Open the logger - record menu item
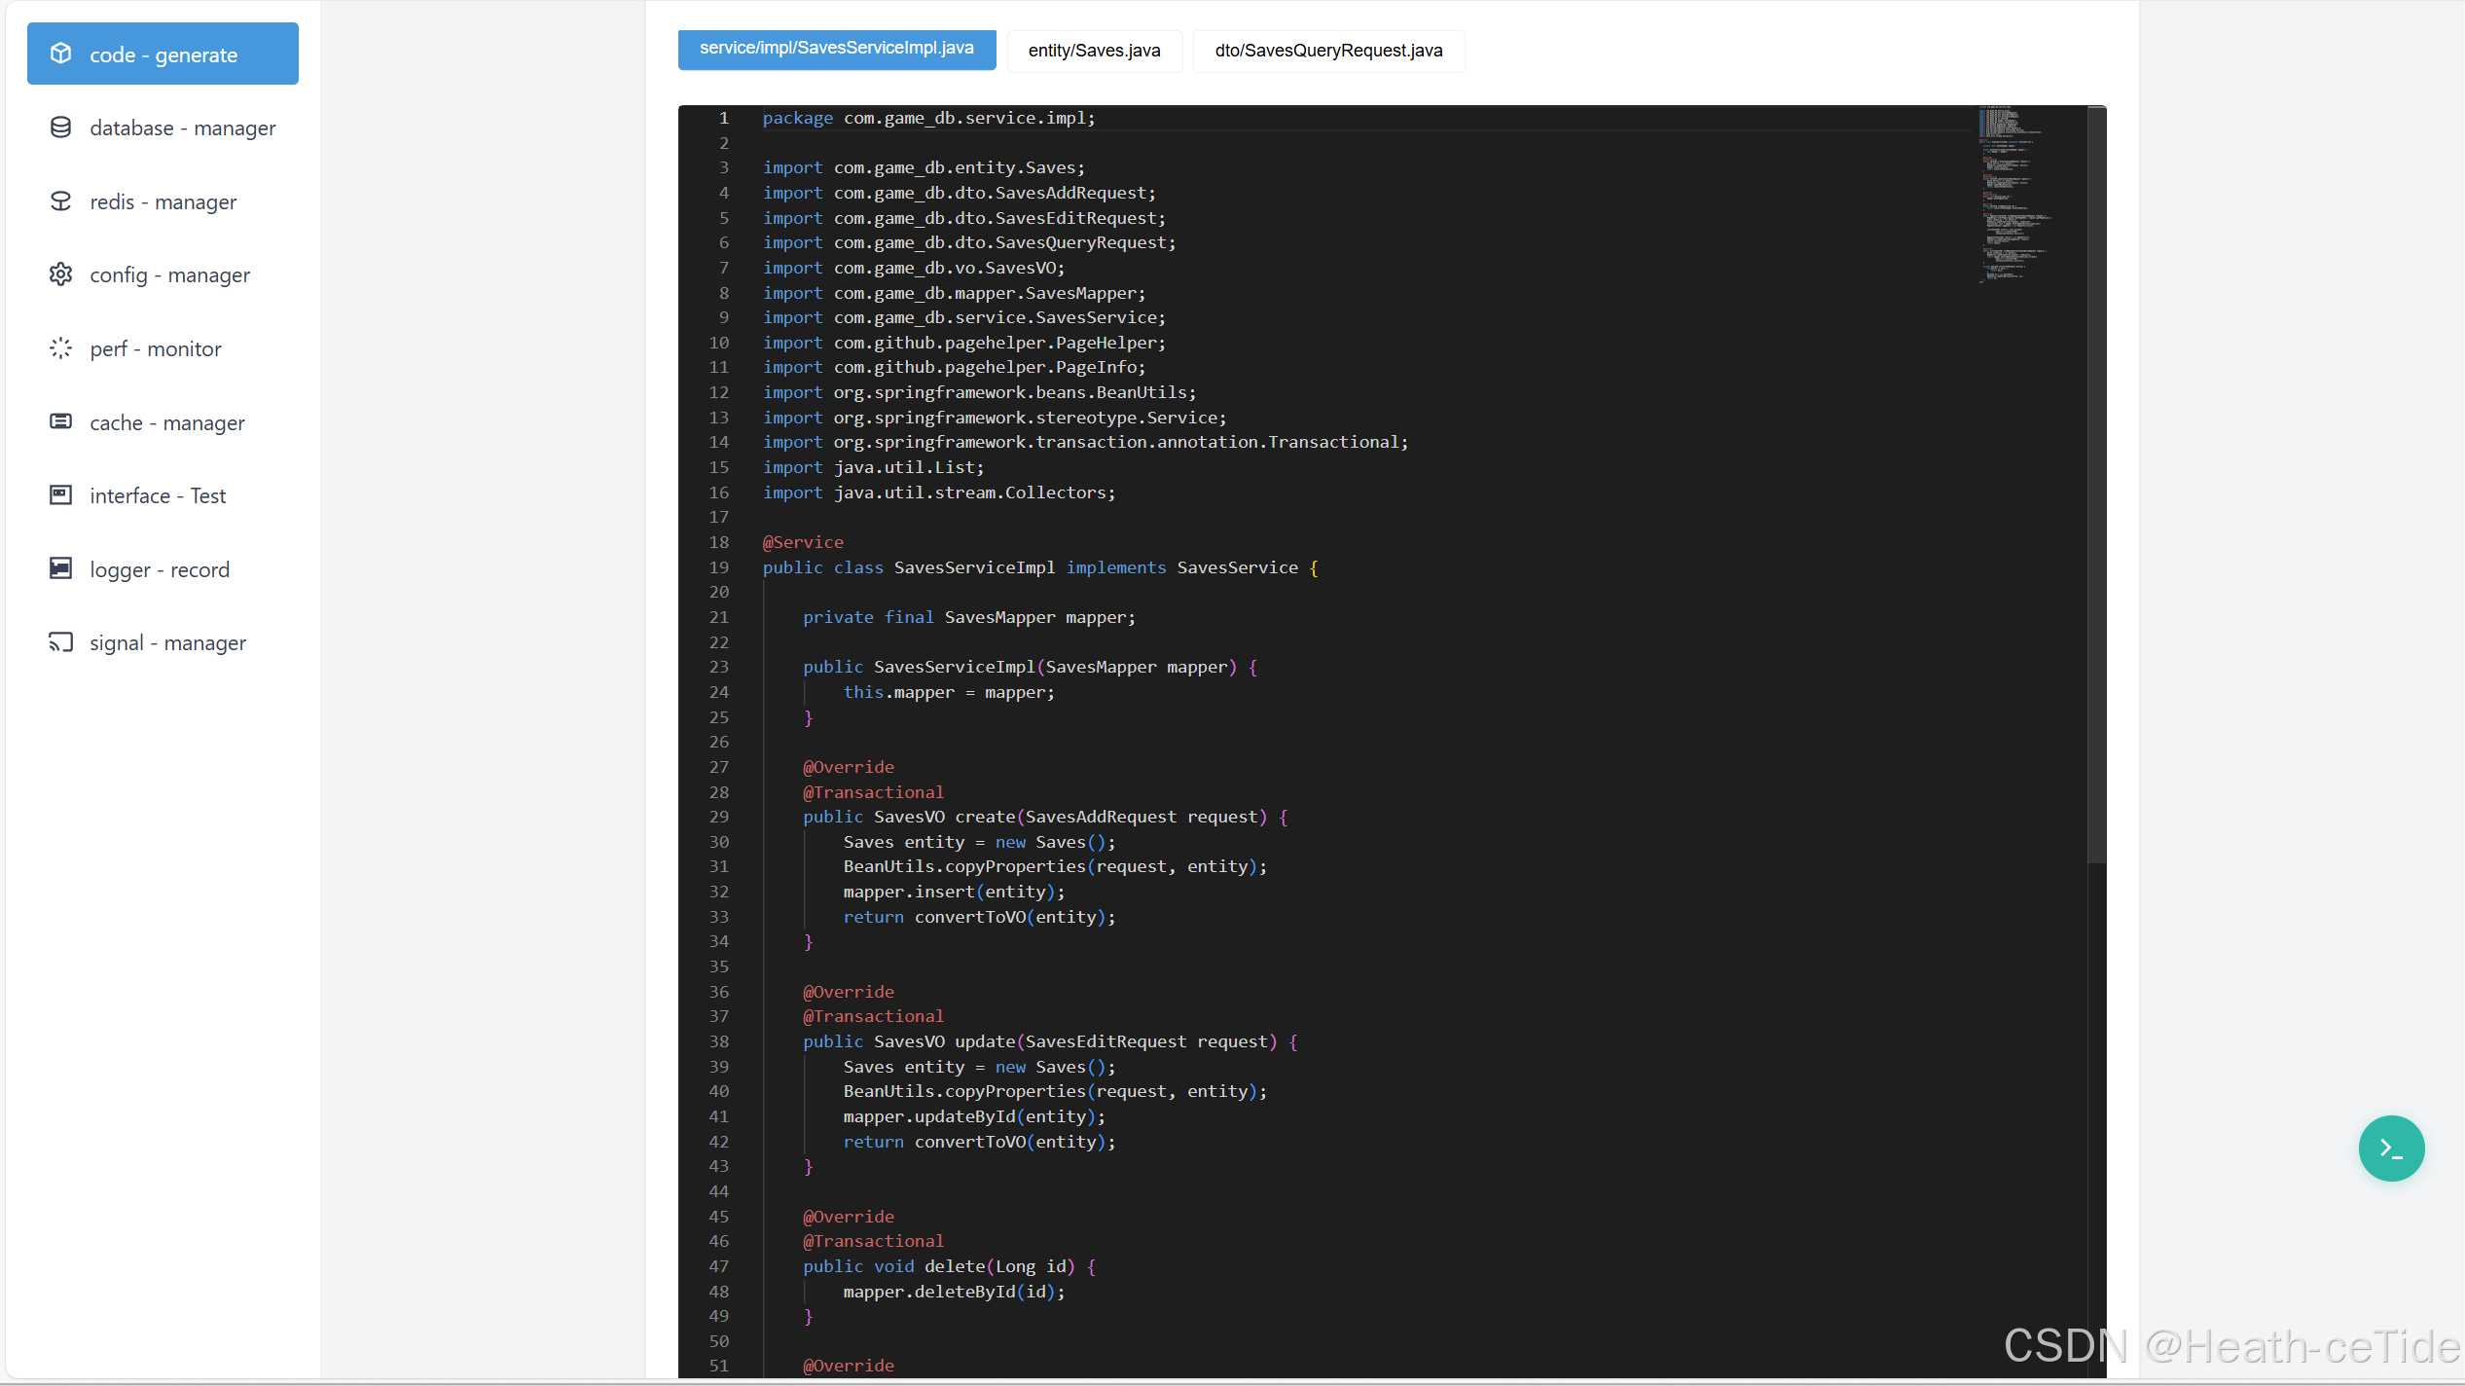The height and width of the screenshot is (1386, 2465). (160, 570)
